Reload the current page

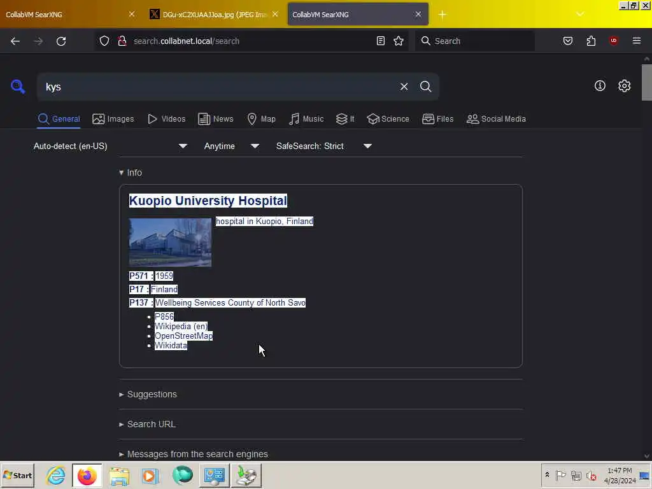pyautogui.click(x=61, y=41)
